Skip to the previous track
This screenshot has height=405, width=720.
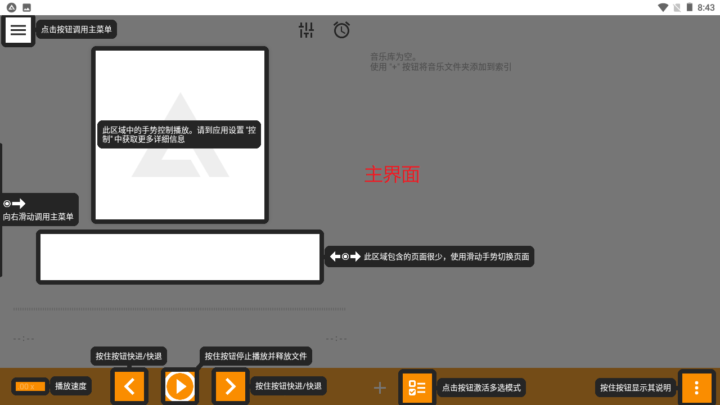pyautogui.click(x=129, y=386)
